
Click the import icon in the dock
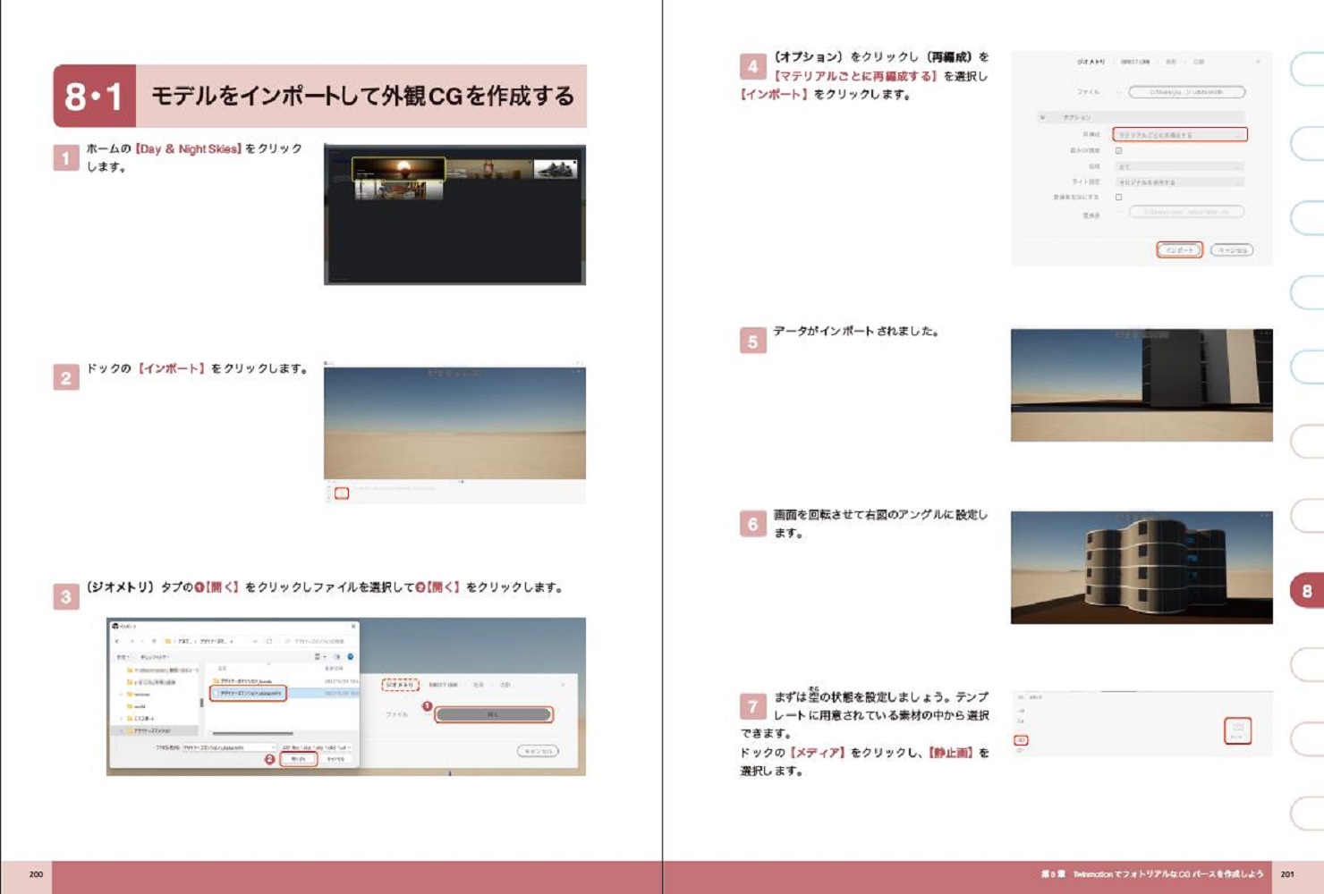tap(341, 493)
